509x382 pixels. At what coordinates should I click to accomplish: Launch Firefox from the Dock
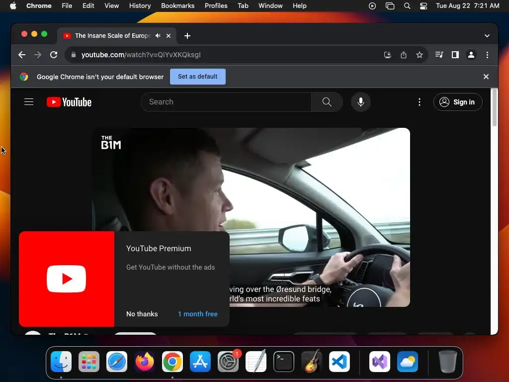(x=145, y=362)
